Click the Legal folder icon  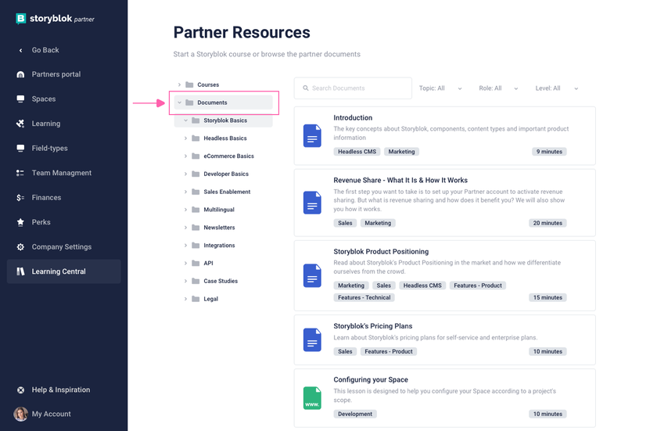coord(196,299)
